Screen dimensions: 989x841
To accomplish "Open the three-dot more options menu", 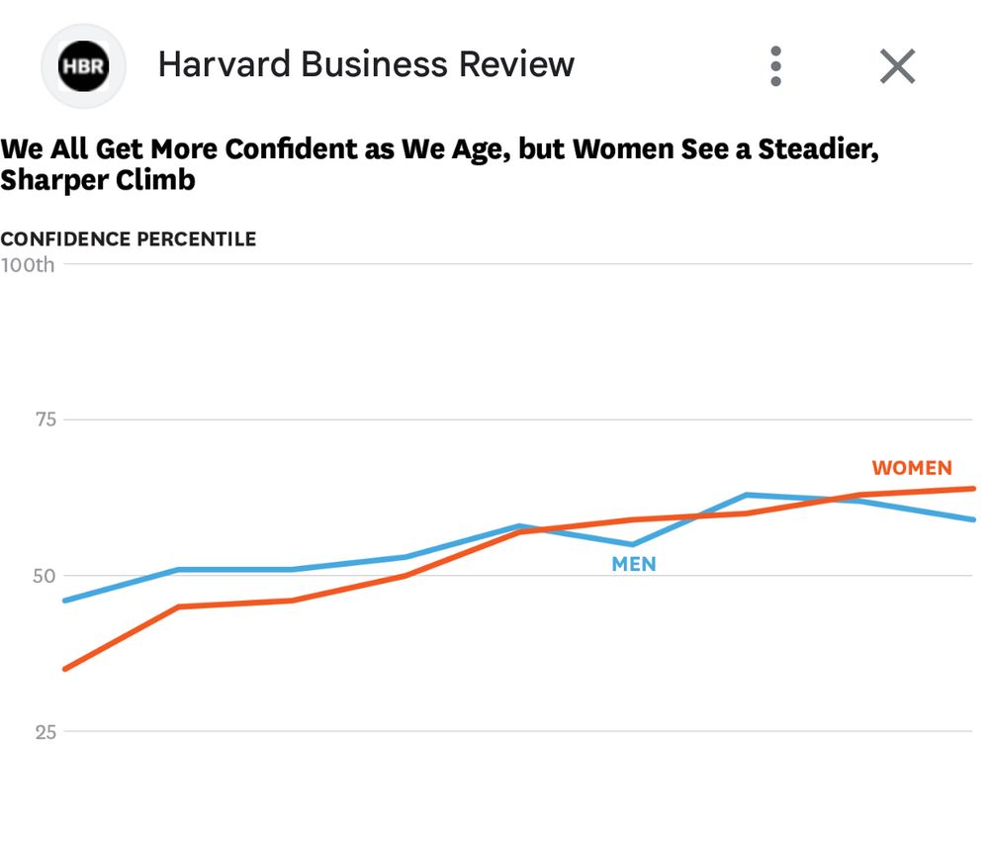I will 776,66.
